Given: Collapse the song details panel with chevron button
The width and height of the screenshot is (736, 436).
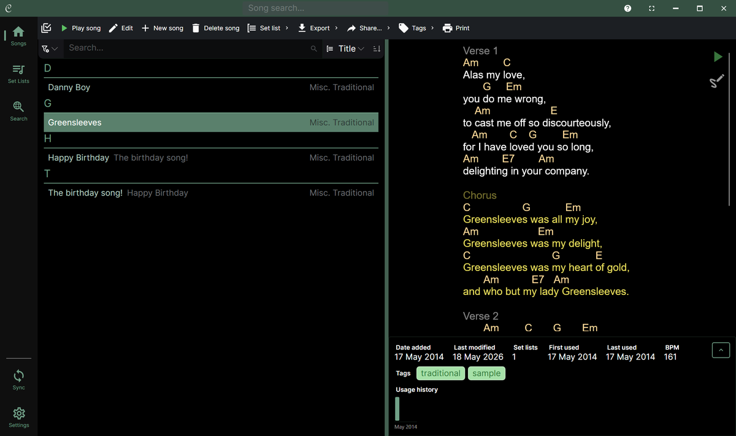Looking at the screenshot, I should coord(721,350).
